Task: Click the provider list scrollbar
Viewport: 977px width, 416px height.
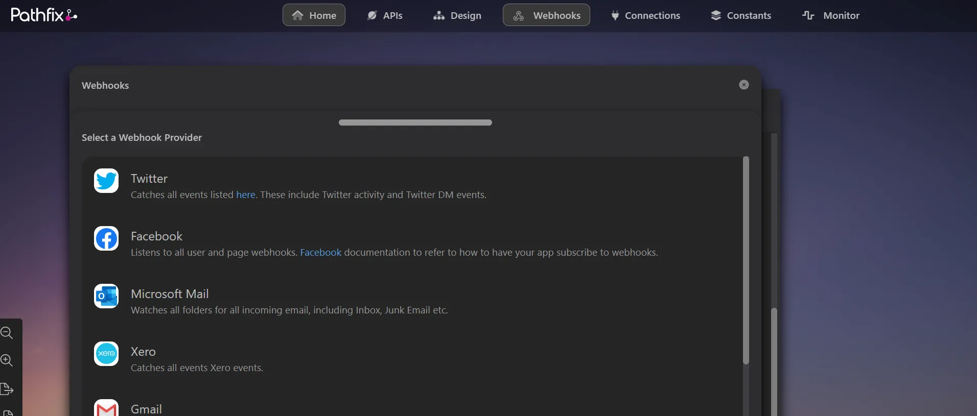Action: click(x=746, y=260)
